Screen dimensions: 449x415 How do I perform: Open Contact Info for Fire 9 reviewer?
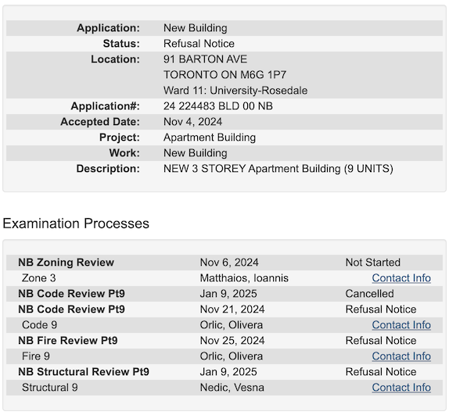point(401,356)
